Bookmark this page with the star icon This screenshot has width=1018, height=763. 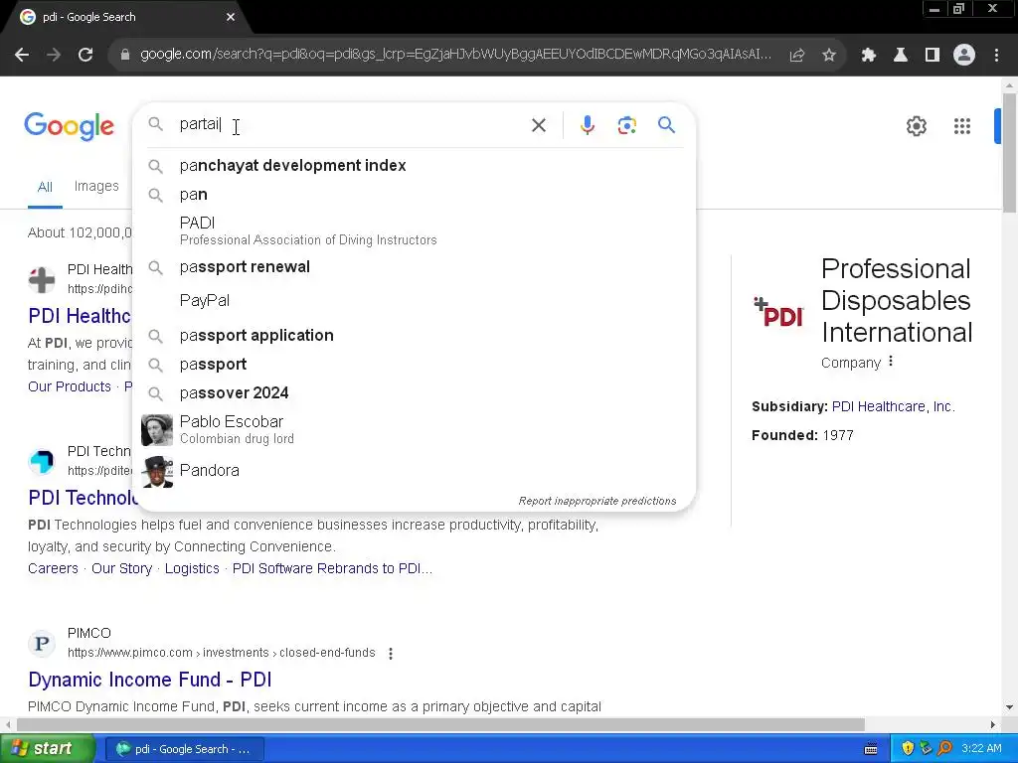tap(829, 56)
